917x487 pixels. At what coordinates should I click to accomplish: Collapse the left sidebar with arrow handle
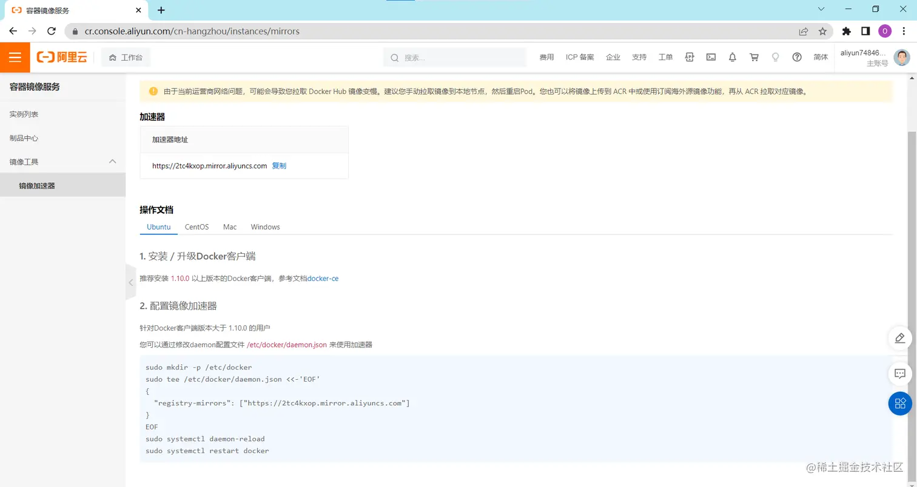(130, 282)
